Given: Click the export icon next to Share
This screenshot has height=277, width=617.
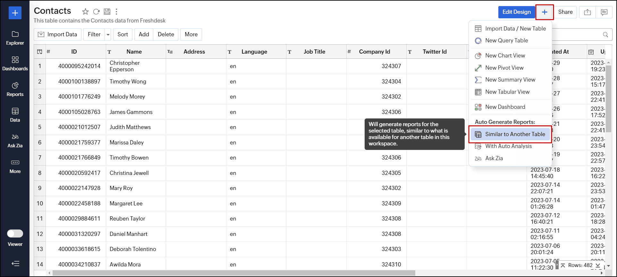Looking at the screenshot, I should tap(587, 12).
